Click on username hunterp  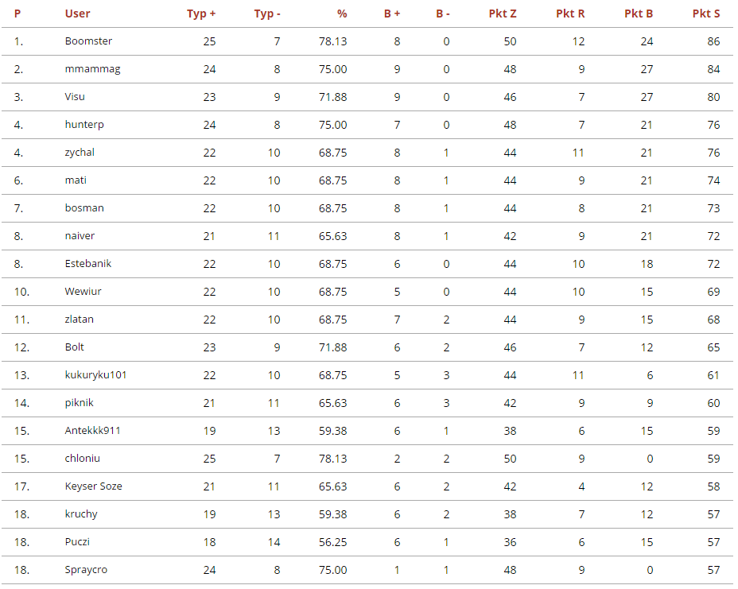[84, 125]
